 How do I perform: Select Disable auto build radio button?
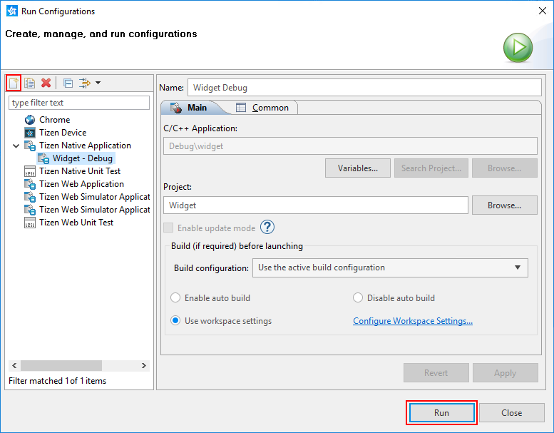pos(358,298)
